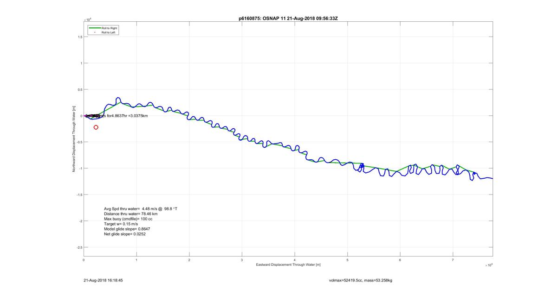The height and width of the screenshot is (288, 557).
Task: Click the y-axis tick label 0.5
Action: pyautogui.click(x=80, y=90)
